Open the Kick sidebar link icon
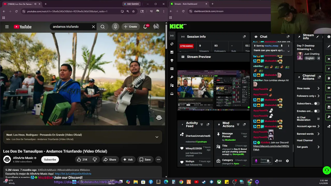 (x=172, y=44)
